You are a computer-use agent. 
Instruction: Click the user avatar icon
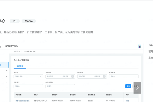pos(139,46)
